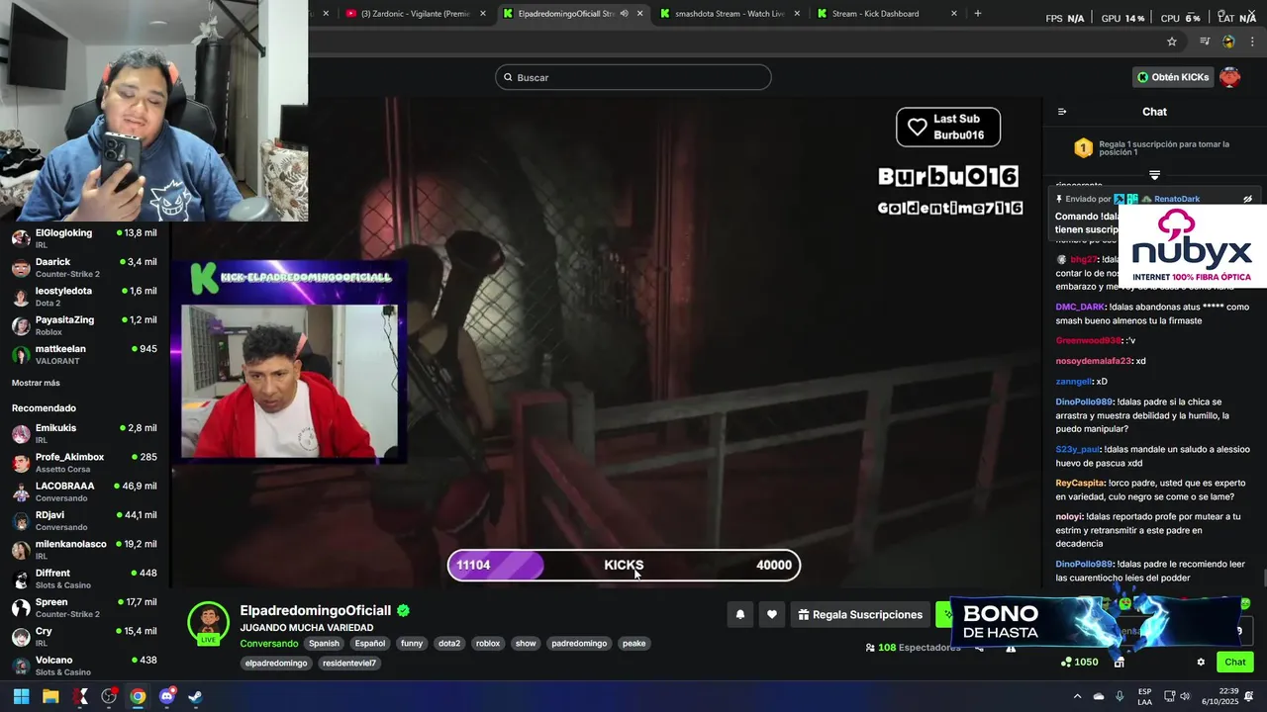Select the funny tag
This screenshot has height=712, width=1267.
[412, 644]
